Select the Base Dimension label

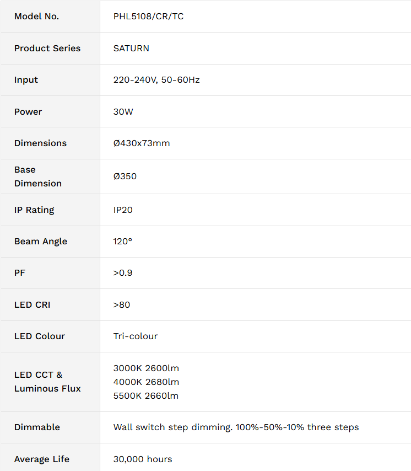pyautogui.click(x=38, y=176)
